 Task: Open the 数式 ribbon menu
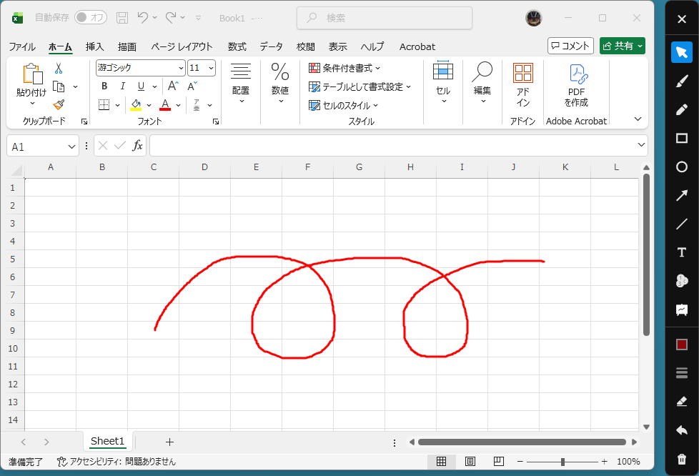(237, 46)
